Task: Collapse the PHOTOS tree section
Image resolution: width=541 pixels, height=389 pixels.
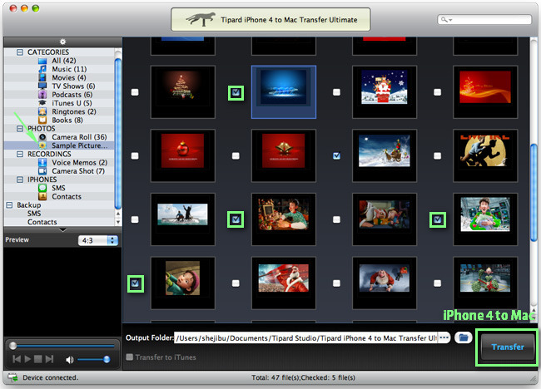Action: point(20,129)
